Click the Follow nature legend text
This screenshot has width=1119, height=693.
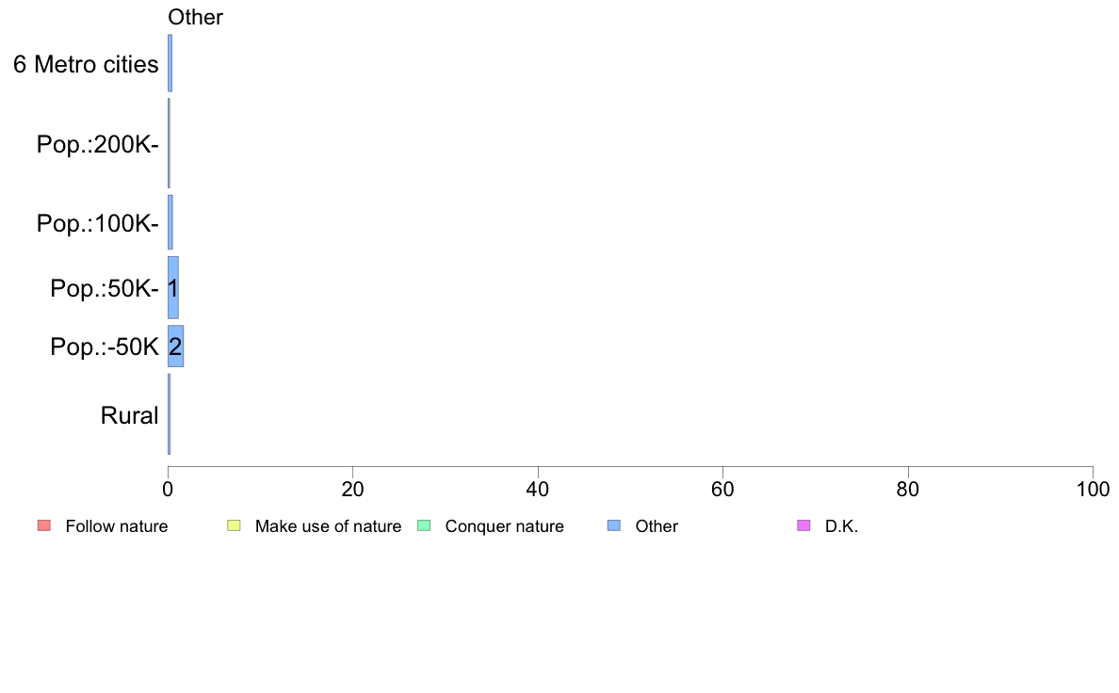[x=116, y=526]
